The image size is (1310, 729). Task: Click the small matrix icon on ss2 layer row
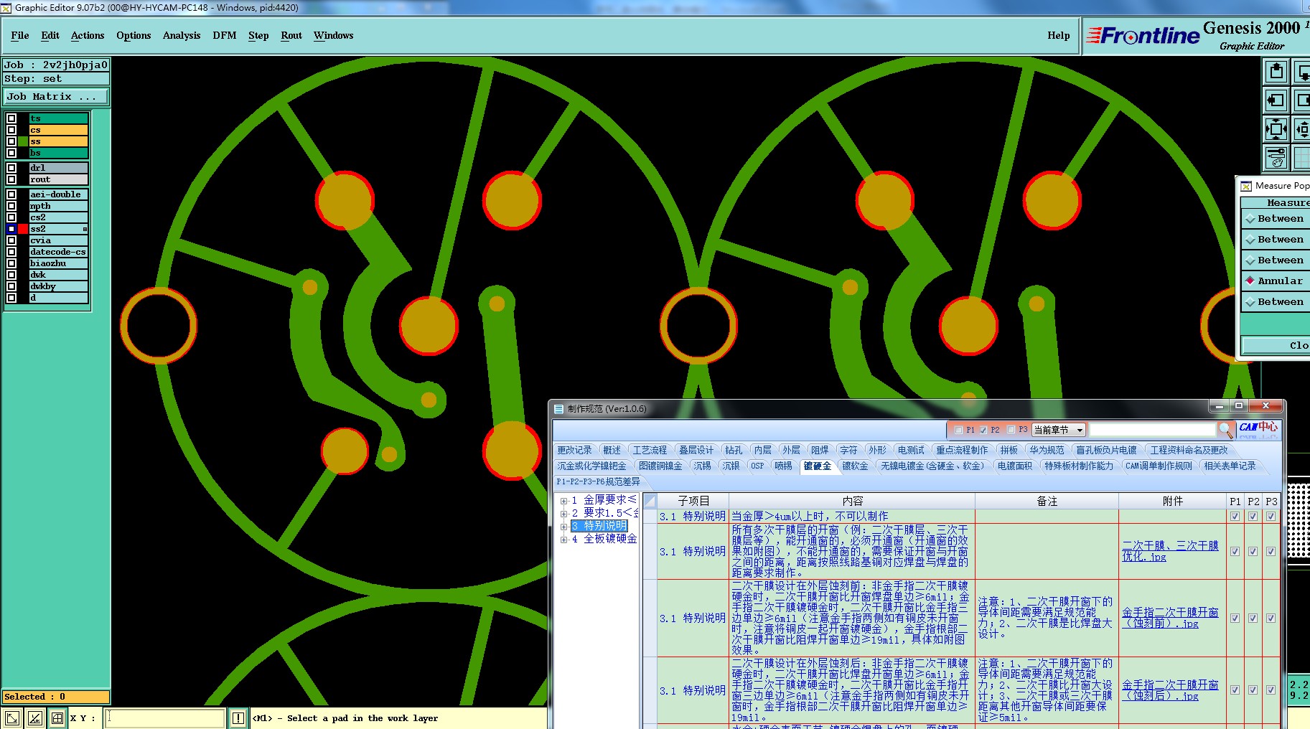pyautogui.click(x=85, y=229)
